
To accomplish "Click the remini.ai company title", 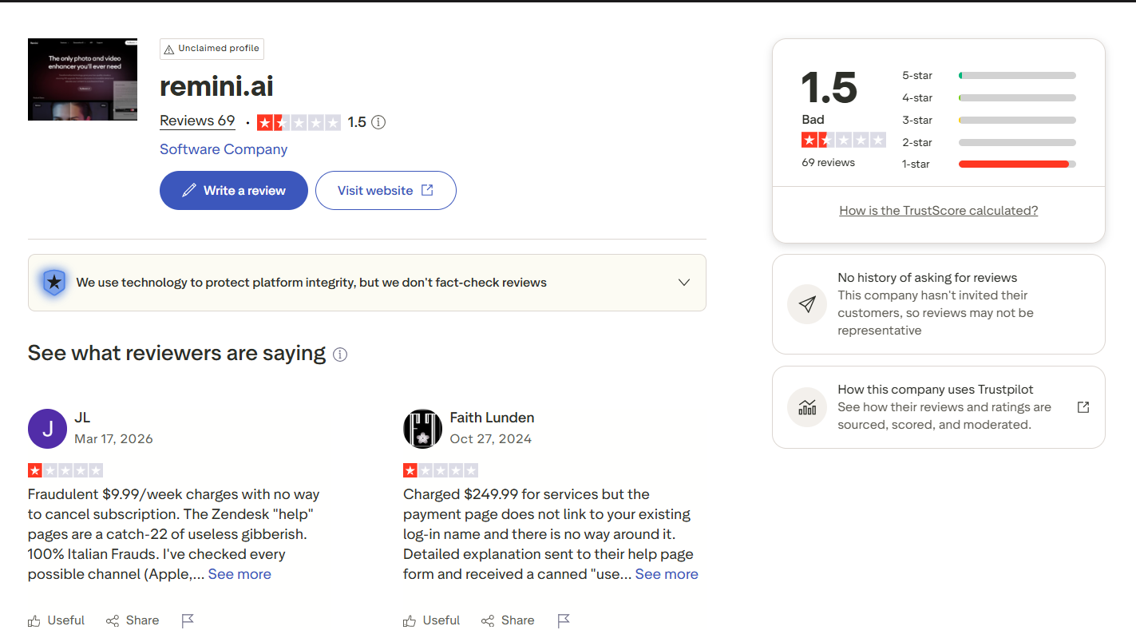I will click(216, 86).
